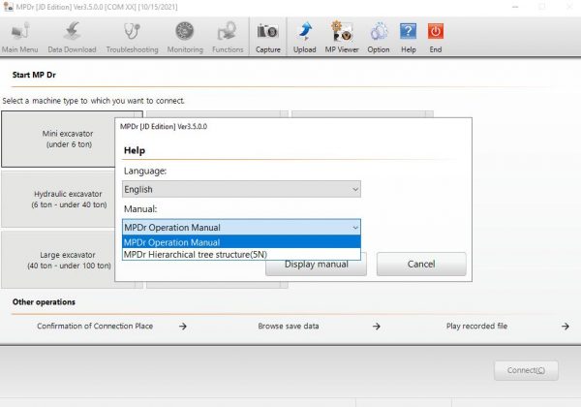The image size is (581, 407).
Task: Minimize the MPDr window
Action: point(515,7)
